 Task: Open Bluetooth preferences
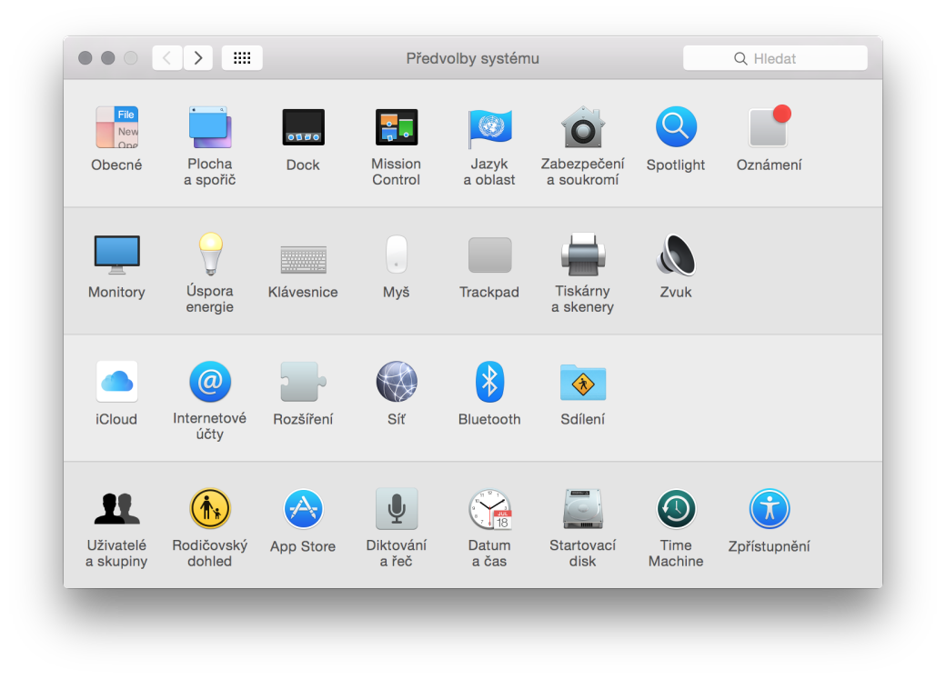point(489,382)
